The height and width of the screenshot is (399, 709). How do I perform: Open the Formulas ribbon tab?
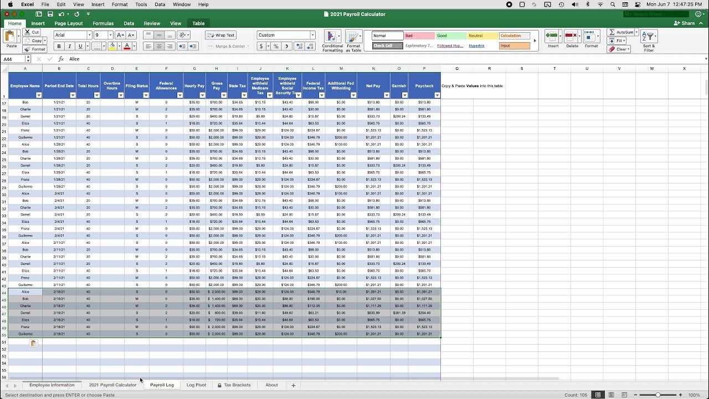[103, 23]
